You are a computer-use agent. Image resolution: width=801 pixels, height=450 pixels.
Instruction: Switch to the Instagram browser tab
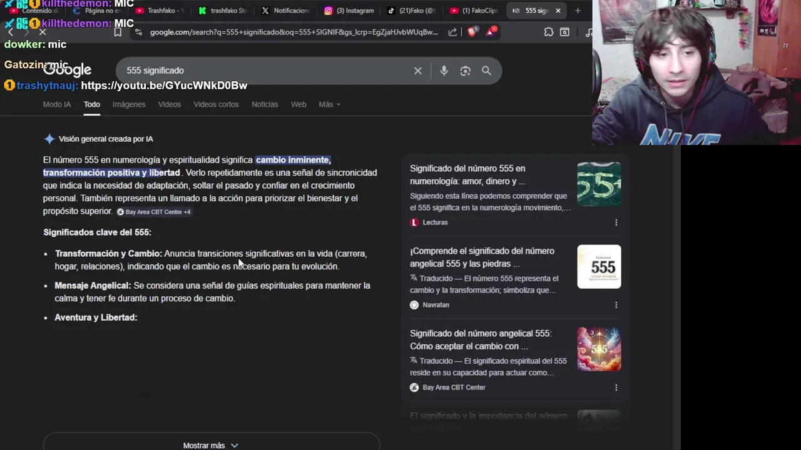349,11
